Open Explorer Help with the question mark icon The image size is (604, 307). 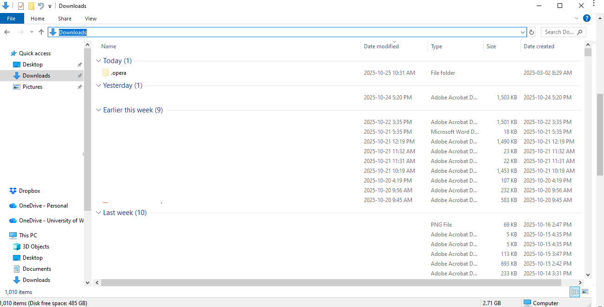[x=586, y=18]
